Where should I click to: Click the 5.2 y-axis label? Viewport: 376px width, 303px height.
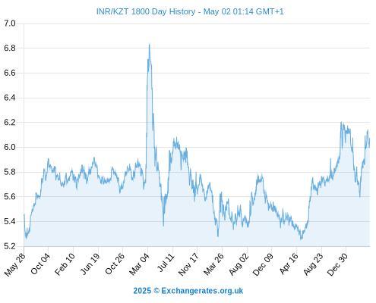coord(10,246)
